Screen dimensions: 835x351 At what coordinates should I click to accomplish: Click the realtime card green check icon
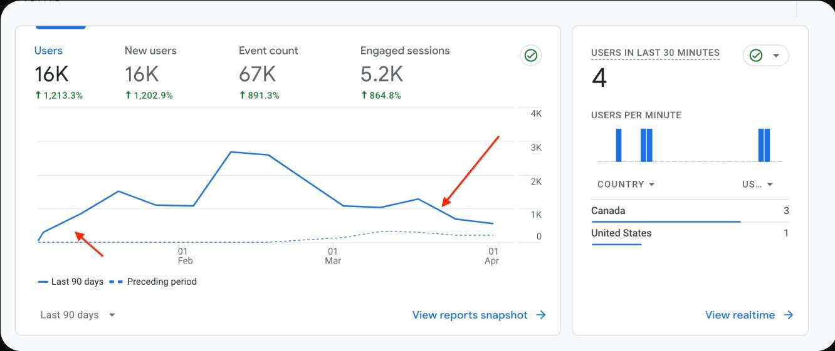(x=756, y=56)
